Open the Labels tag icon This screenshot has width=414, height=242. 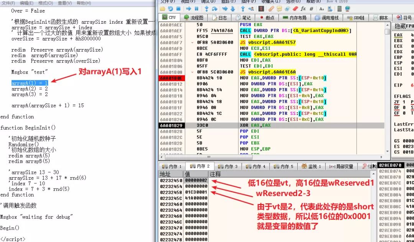click(x=287, y=9)
